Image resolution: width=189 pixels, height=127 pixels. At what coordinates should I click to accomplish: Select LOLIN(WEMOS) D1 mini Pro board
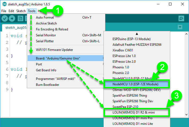point(137,118)
